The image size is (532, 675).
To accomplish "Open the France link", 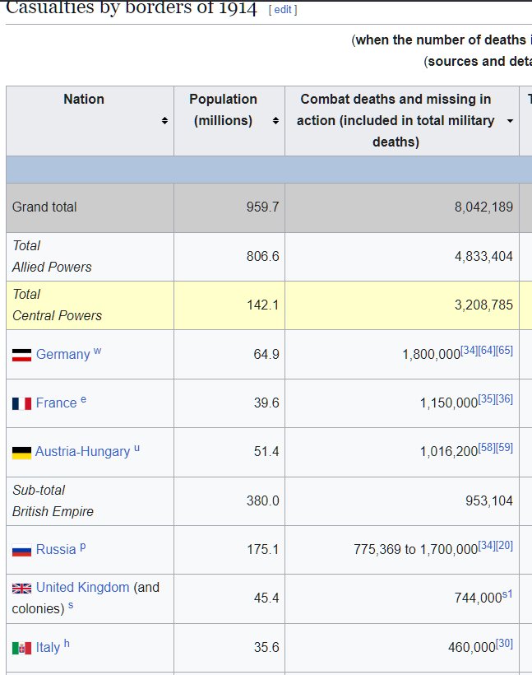I will pos(57,403).
